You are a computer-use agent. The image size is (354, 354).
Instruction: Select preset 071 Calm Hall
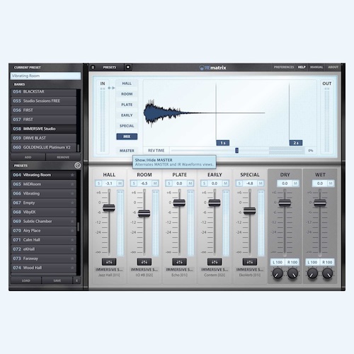pyautogui.click(x=43, y=240)
